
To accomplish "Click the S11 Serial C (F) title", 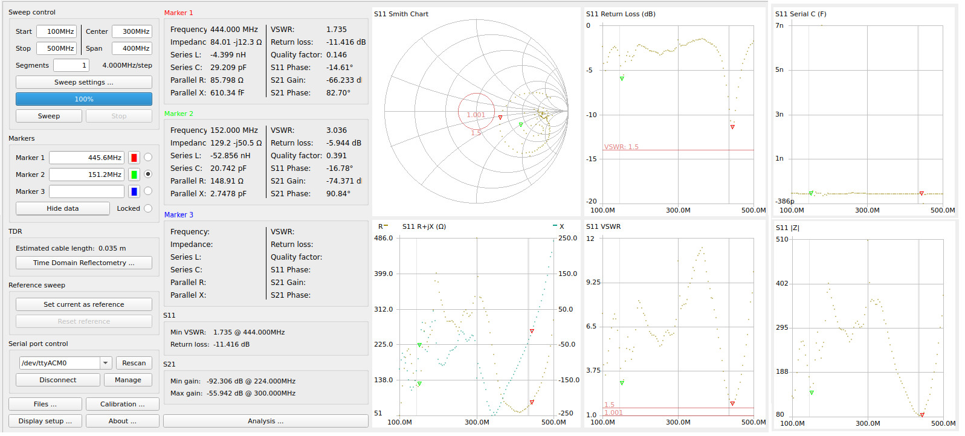I will [x=801, y=14].
